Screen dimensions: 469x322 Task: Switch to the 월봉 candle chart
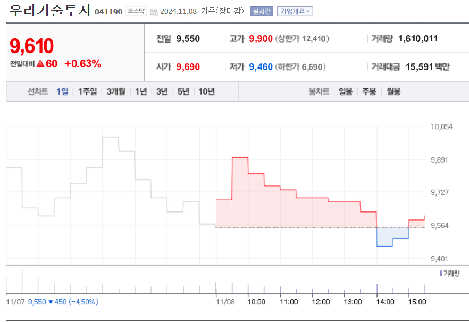(393, 91)
